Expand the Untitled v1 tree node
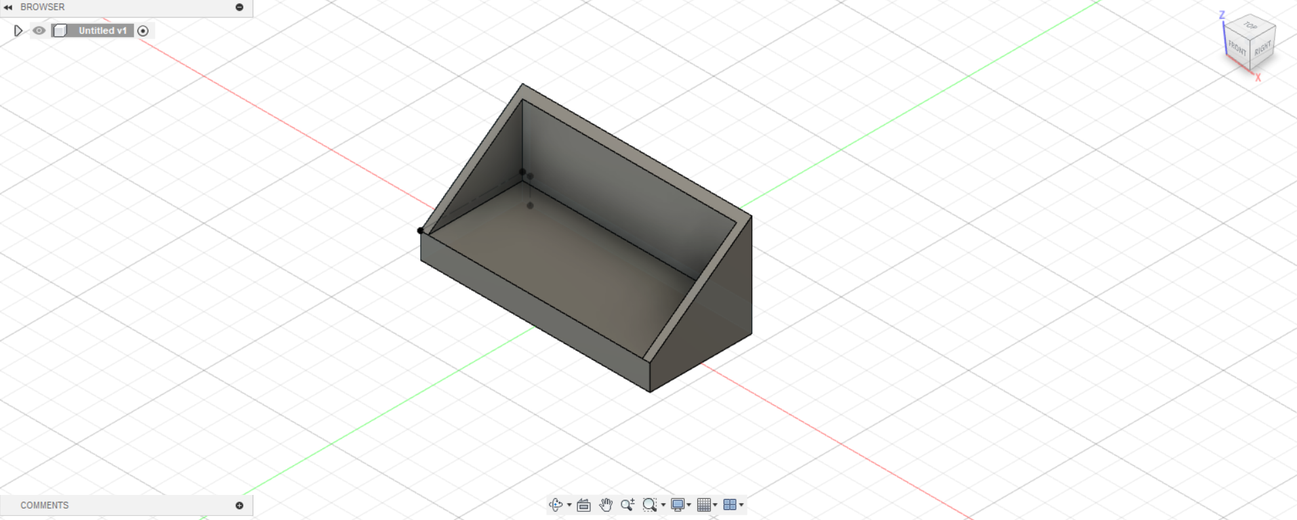Viewport: 1297px width, 520px height. [x=18, y=30]
